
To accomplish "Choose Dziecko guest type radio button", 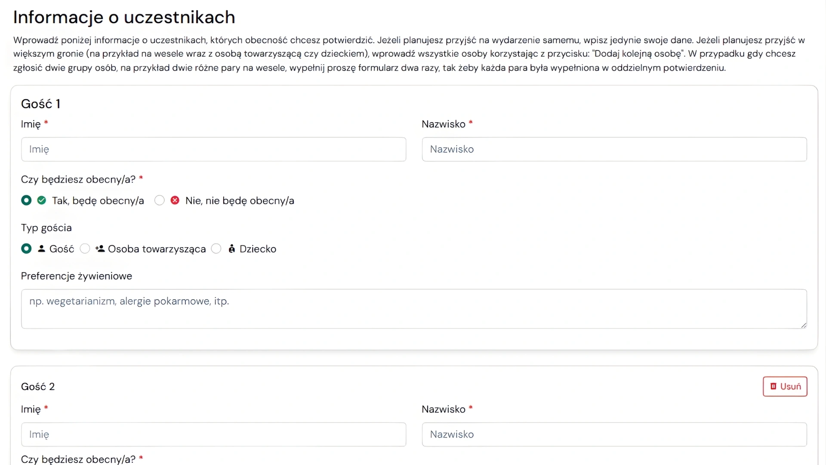I will pos(216,249).
